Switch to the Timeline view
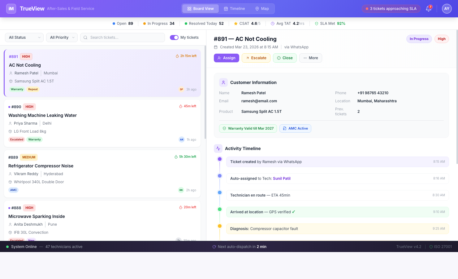The image size is (458, 279). (x=234, y=8)
